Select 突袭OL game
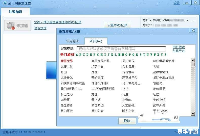 127,100
